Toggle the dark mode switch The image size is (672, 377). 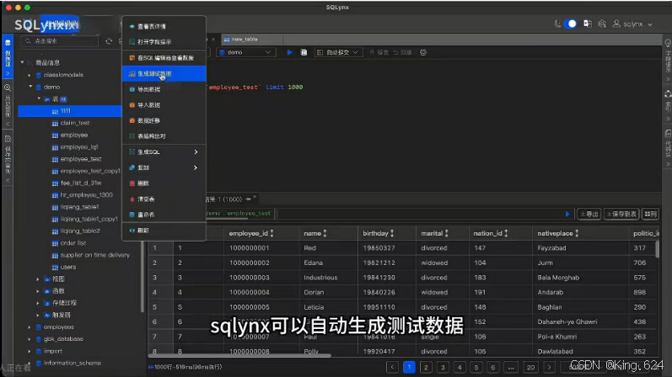coord(570,24)
